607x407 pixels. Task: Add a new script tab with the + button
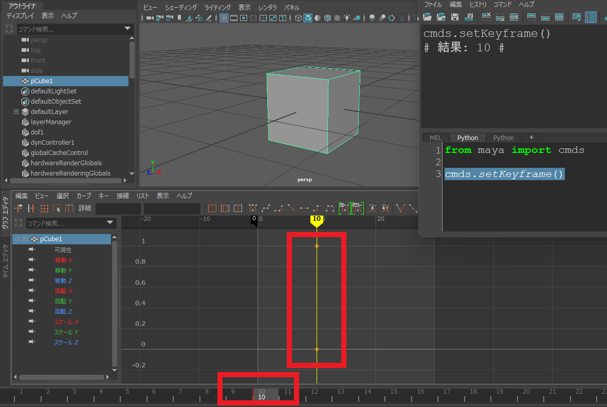click(x=531, y=138)
